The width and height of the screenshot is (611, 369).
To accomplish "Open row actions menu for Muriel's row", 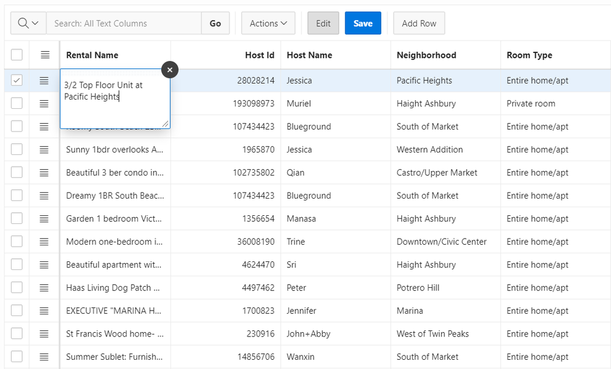I will click(44, 103).
